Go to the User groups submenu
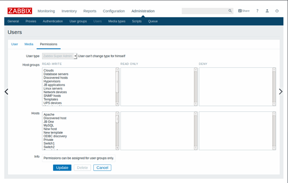 (x=78, y=21)
